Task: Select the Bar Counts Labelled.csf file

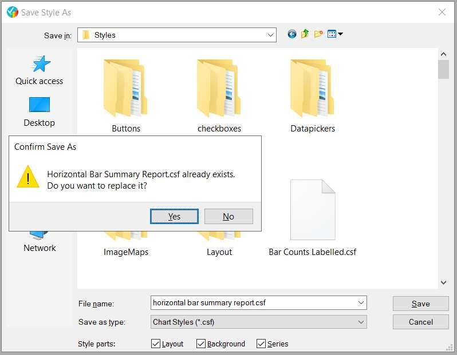Action: tap(313, 218)
